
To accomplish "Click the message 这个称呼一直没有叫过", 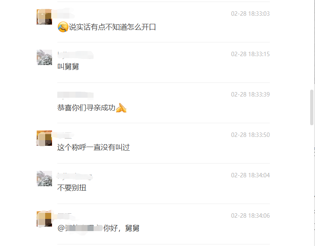I will (94, 147).
